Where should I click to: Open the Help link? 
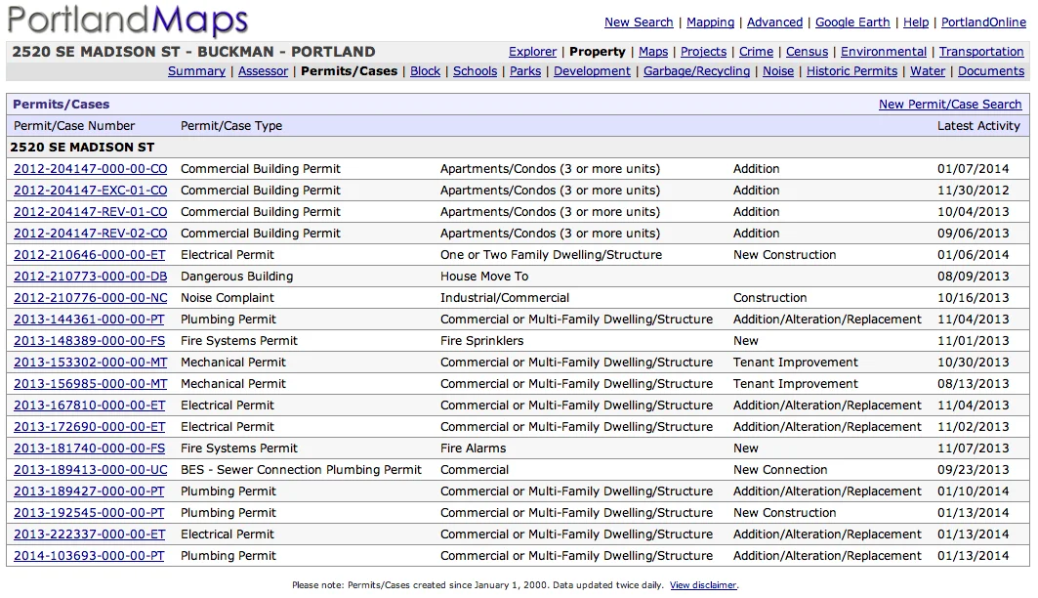[916, 21]
